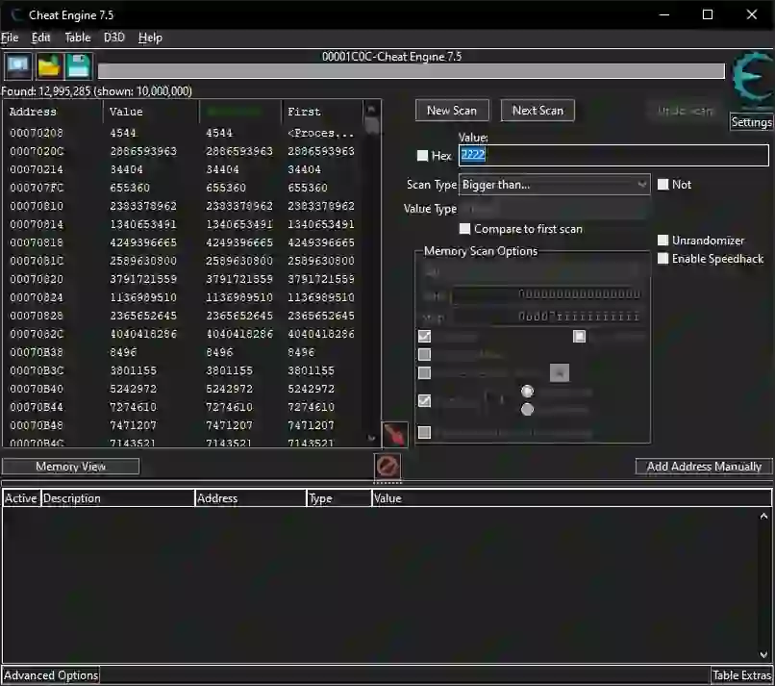
Task: Click the scan Value input field
Action: 613,155
